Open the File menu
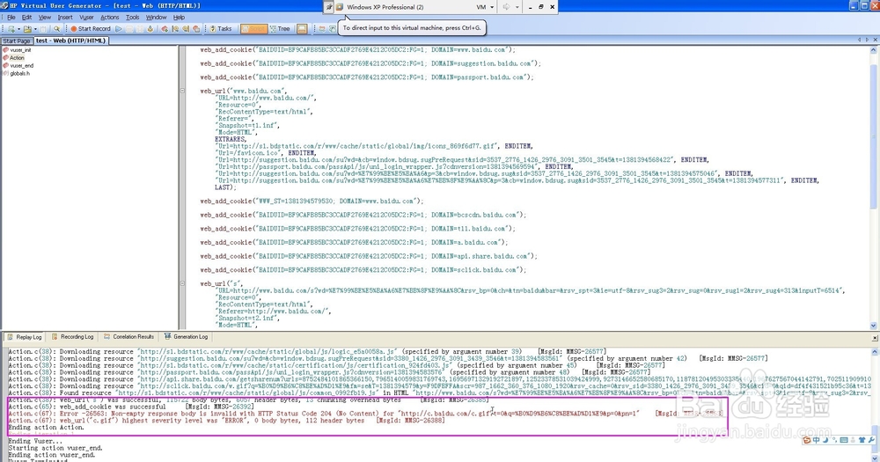 [11, 18]
